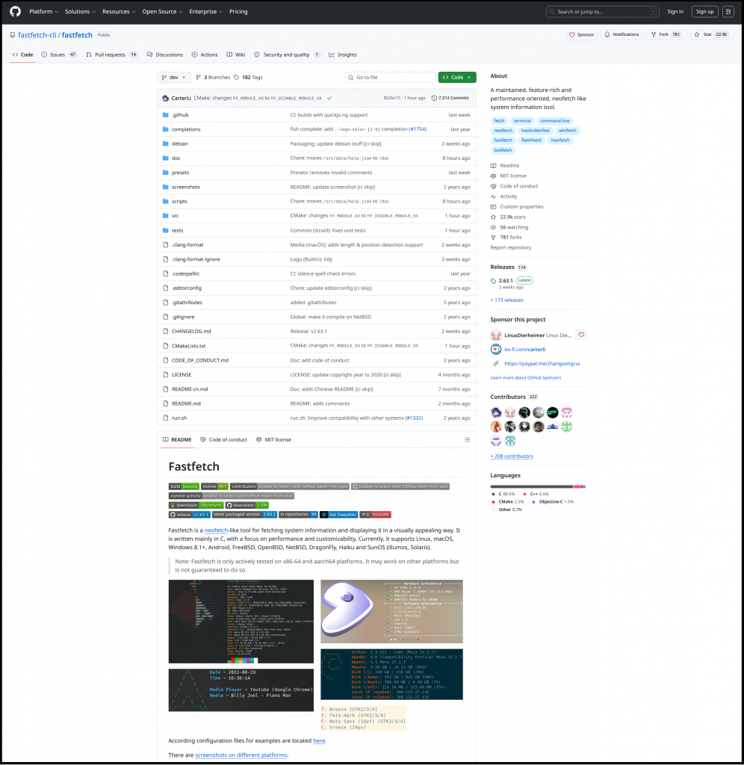Screen dimensions: 744x765
Task: Click the GitHub logo icon
Action: coord(15,11)
